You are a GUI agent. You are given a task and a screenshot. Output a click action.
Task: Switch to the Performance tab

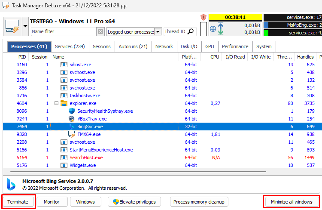pos(235,46)
